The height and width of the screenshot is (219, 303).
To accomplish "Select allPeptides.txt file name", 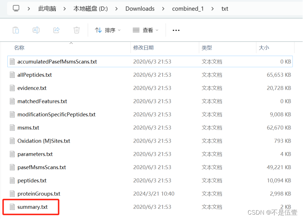I will (x=35, y=75).
